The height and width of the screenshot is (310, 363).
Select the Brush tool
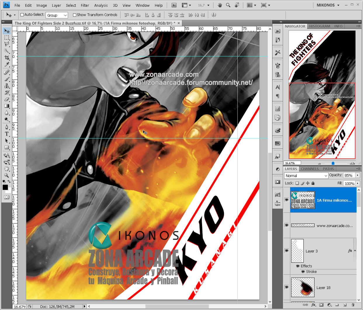(x=7, y=79)
